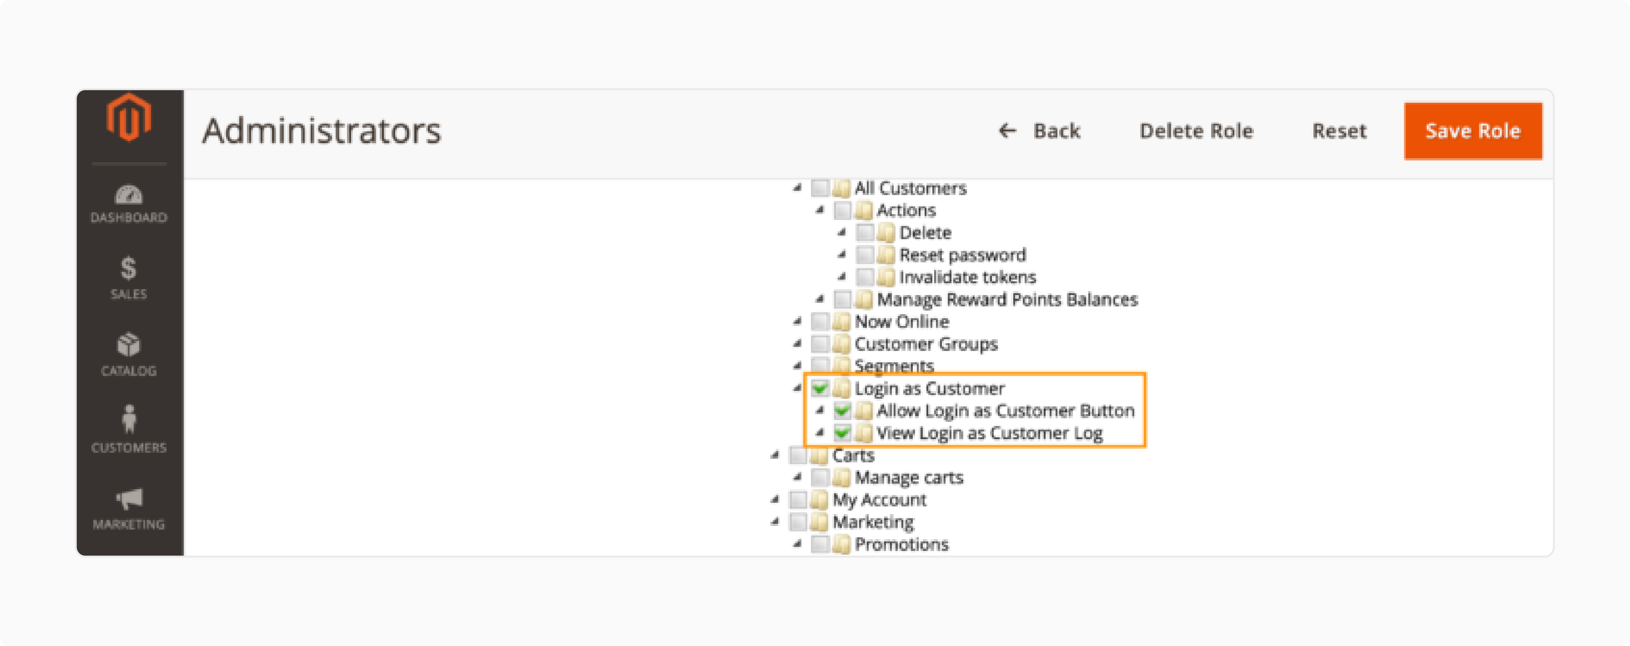Select the Promotions tree label

point(902,544)
